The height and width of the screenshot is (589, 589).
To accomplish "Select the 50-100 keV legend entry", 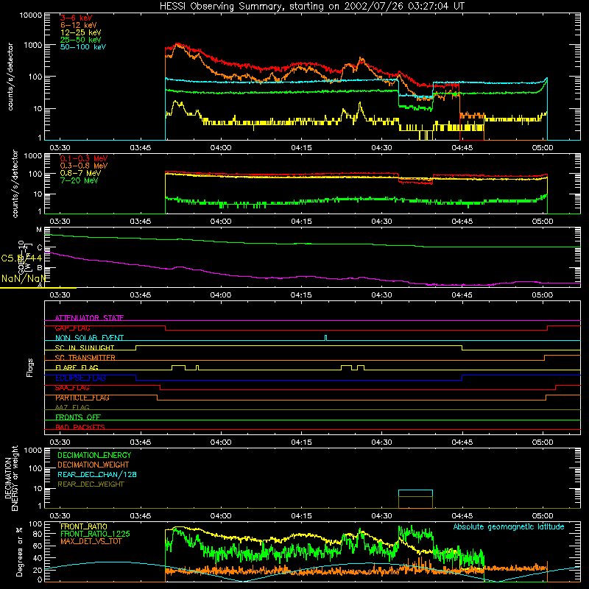I will 83,47.
